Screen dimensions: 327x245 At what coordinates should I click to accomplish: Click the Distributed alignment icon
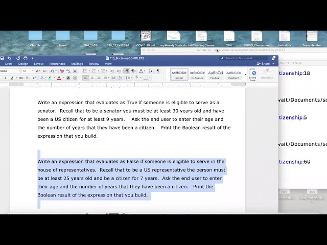113,78
